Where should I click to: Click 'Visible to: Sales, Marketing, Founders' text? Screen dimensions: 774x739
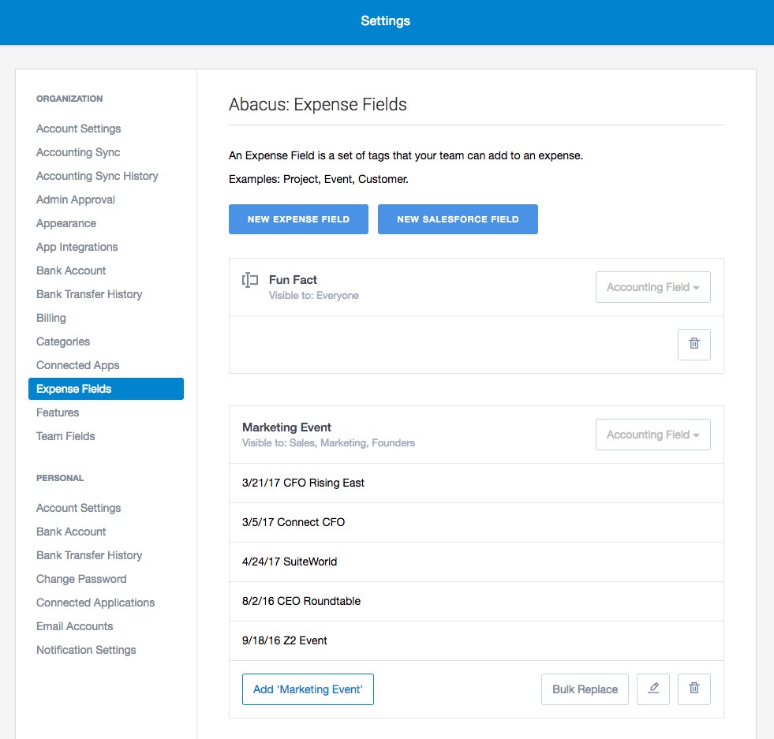click(x=328, y=443)
